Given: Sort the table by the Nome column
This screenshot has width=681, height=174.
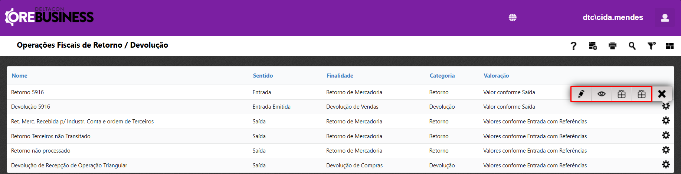Looking at the screenshot, I should [19, 76].
